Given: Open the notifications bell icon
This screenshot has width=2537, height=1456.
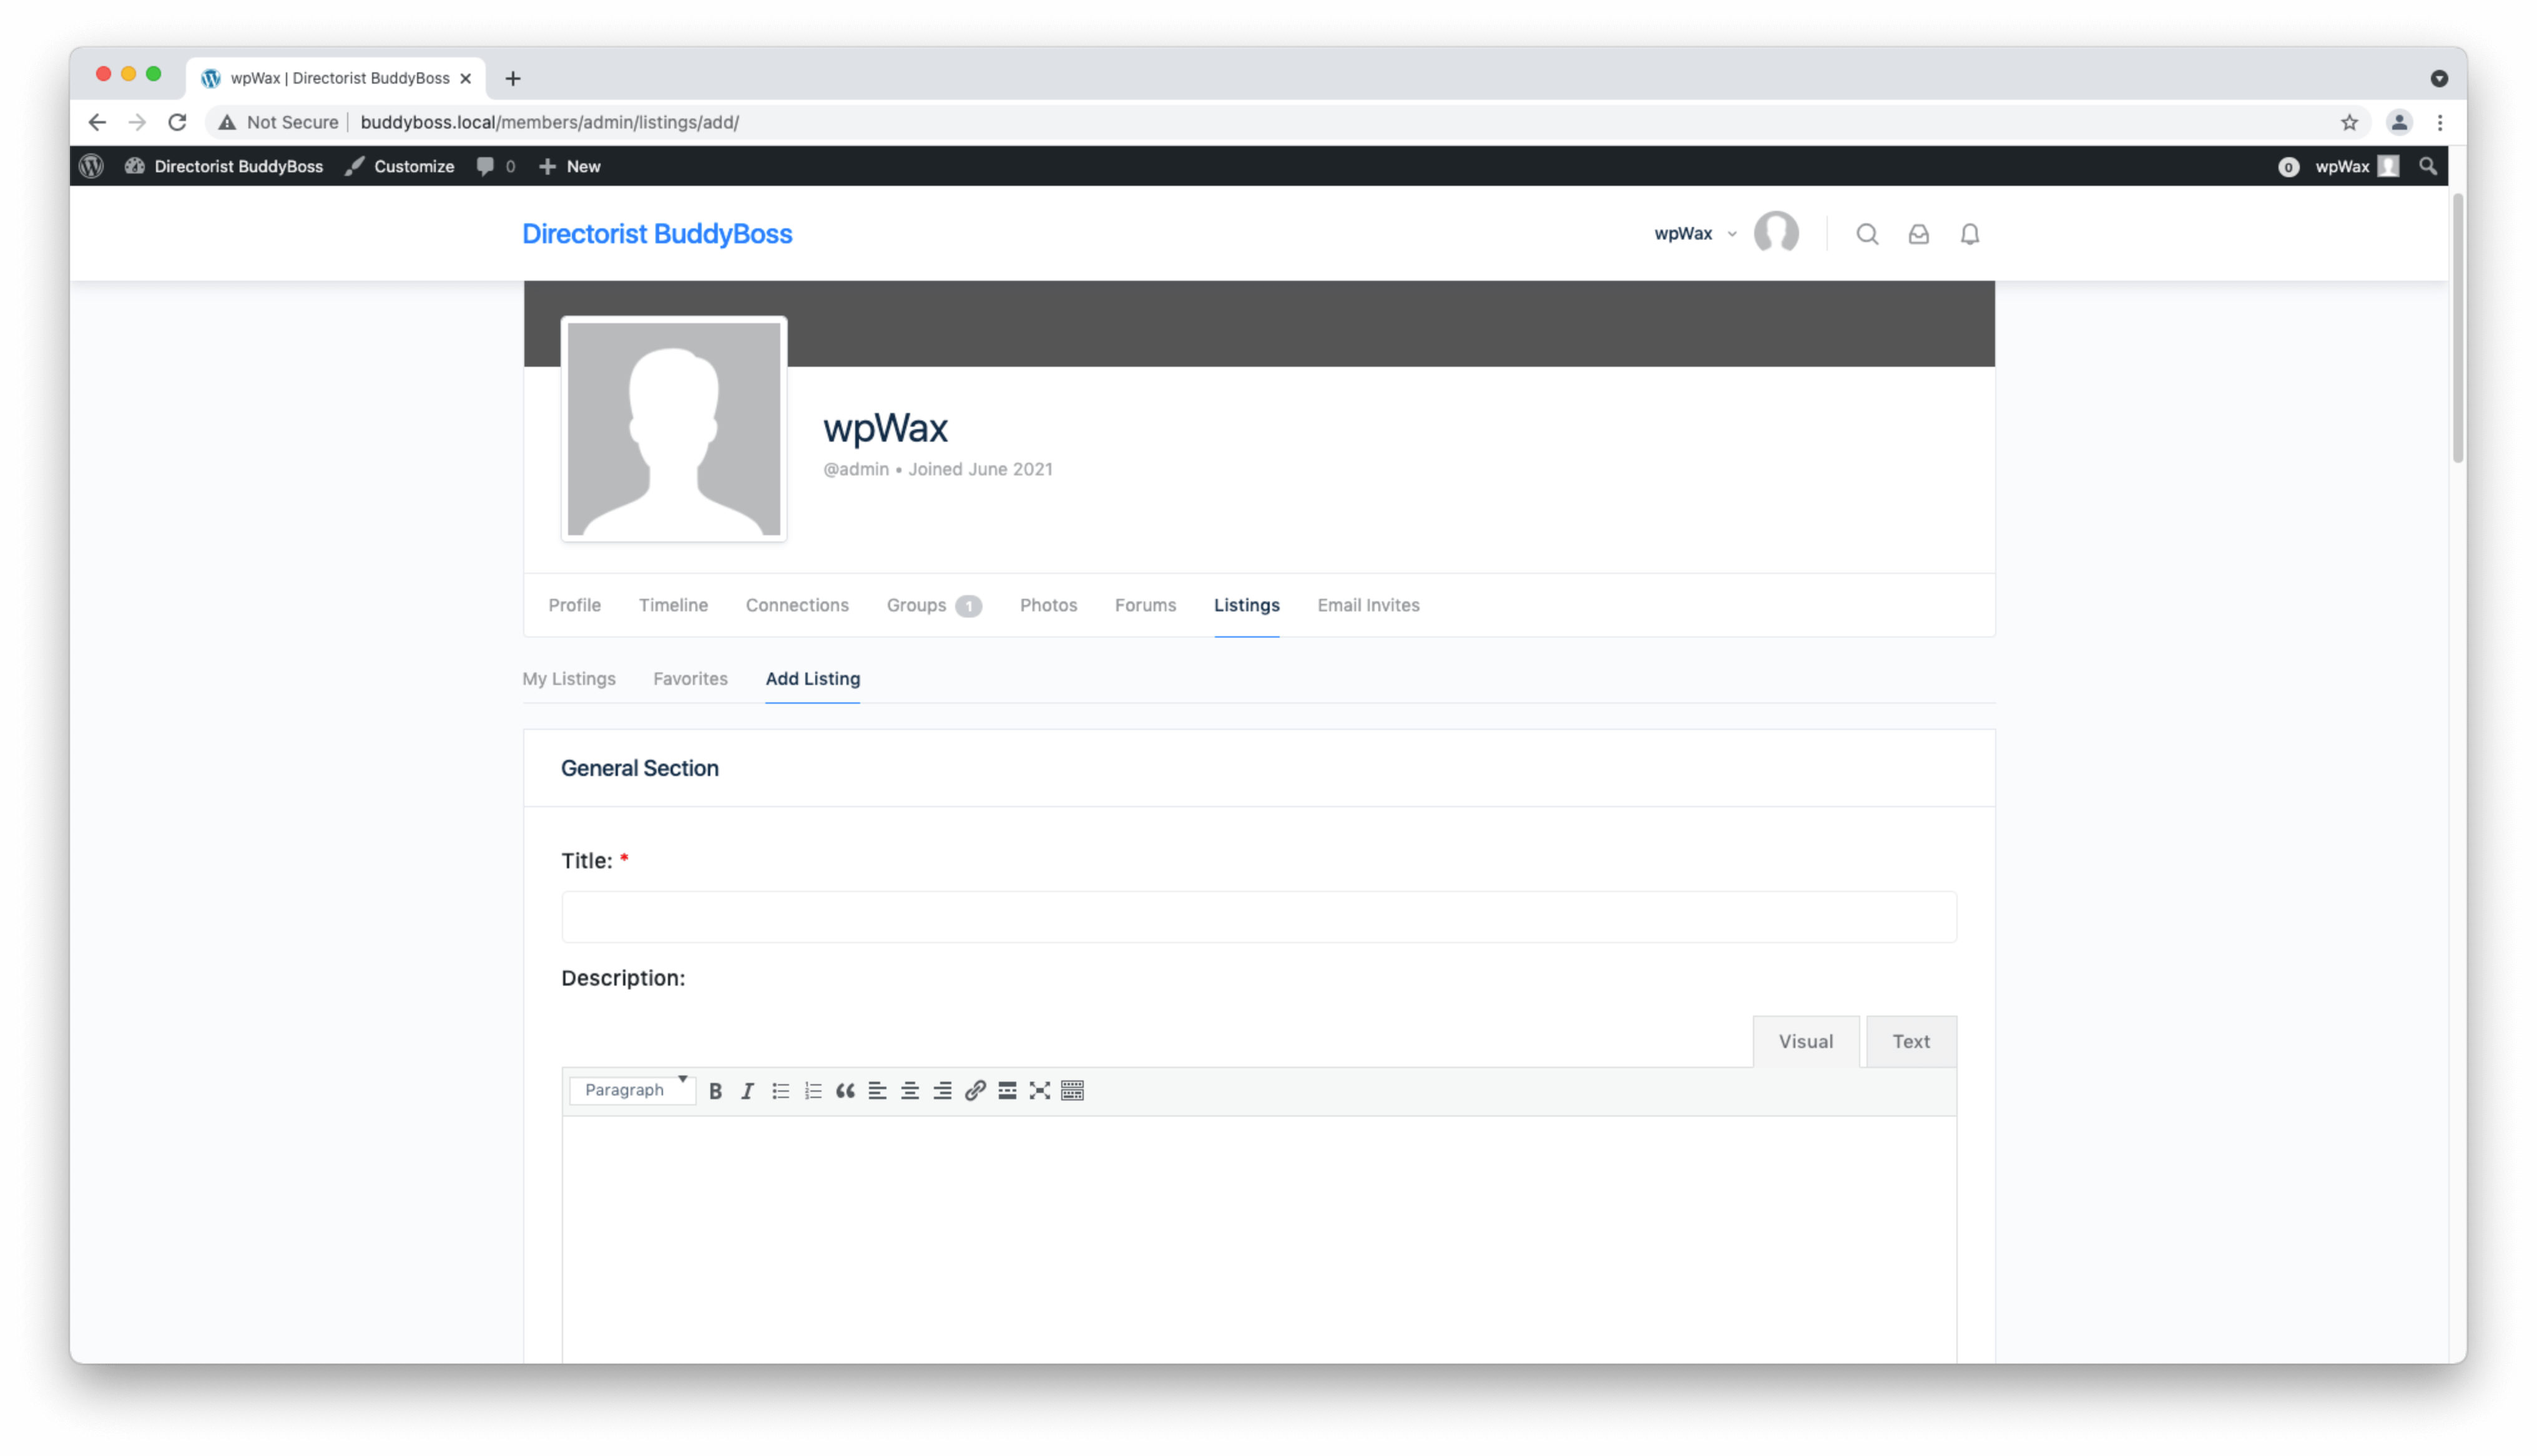Looking at the screenshot, I should pyautogui.click(x=1970, y=234).
